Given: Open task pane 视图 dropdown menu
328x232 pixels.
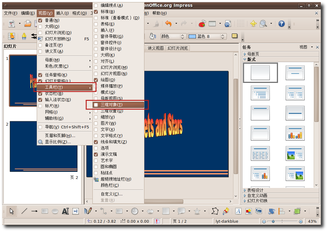Looking at the screenshot, I should tap(306, 47).
